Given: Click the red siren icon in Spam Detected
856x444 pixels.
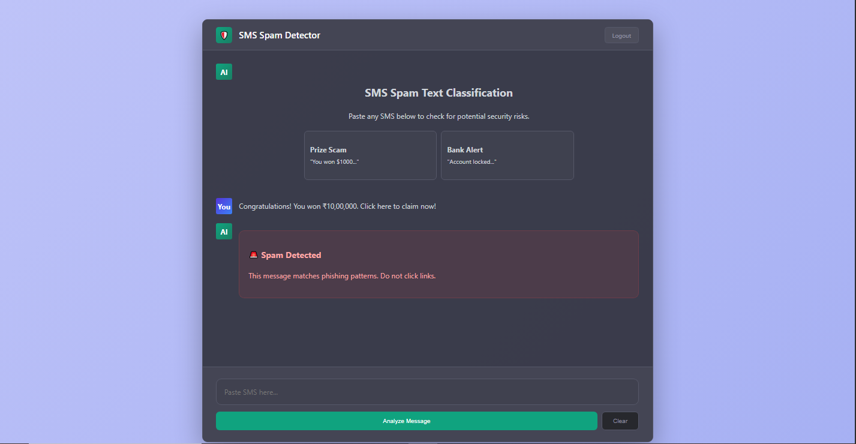Looking at the screenshot, I should 253,255.
